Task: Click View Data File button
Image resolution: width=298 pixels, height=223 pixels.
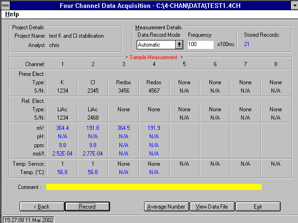Action: [x=212, y=207]
